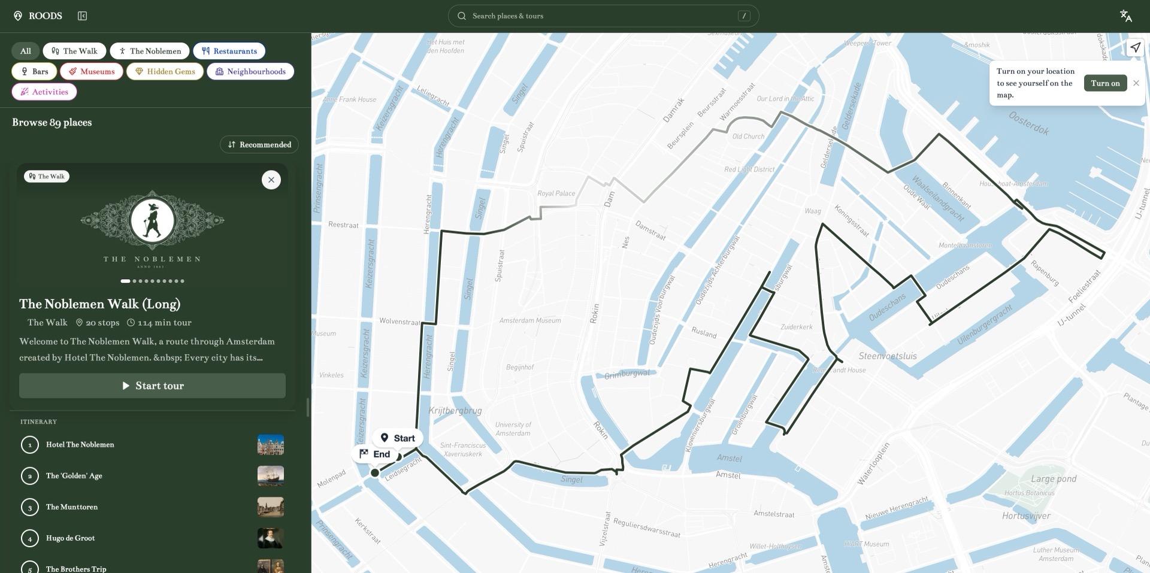Click stop number 1 circle icon
The image size is (1150, 573).
click(30, 445)
